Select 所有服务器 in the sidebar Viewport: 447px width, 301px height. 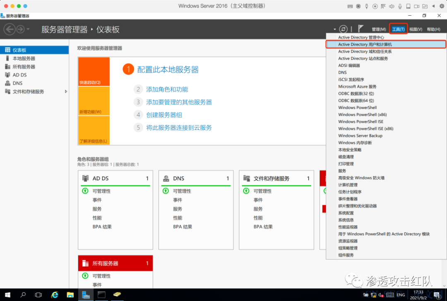click(x=34, y=67)
